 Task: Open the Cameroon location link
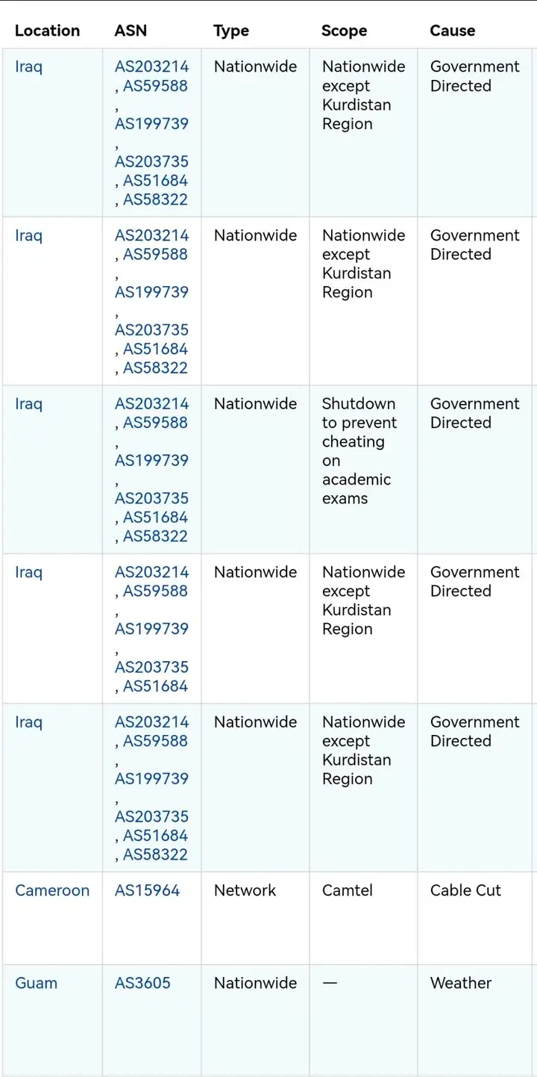pyautogui.click(x=52, y=890)
